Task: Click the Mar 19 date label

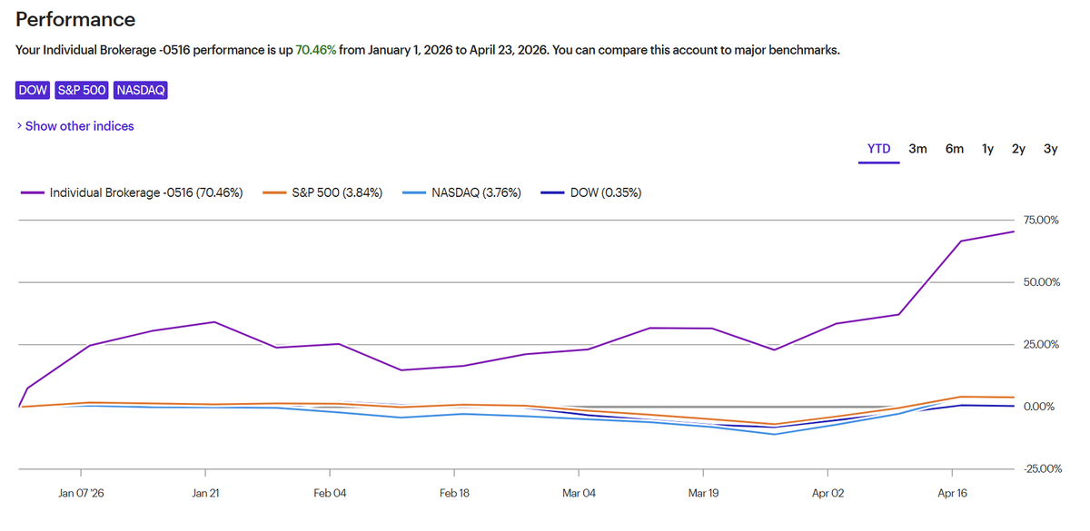Action: [x=703, y=494]
